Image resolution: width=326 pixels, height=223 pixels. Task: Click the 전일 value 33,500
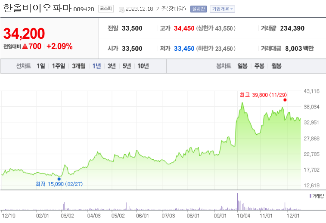point(132,28)
